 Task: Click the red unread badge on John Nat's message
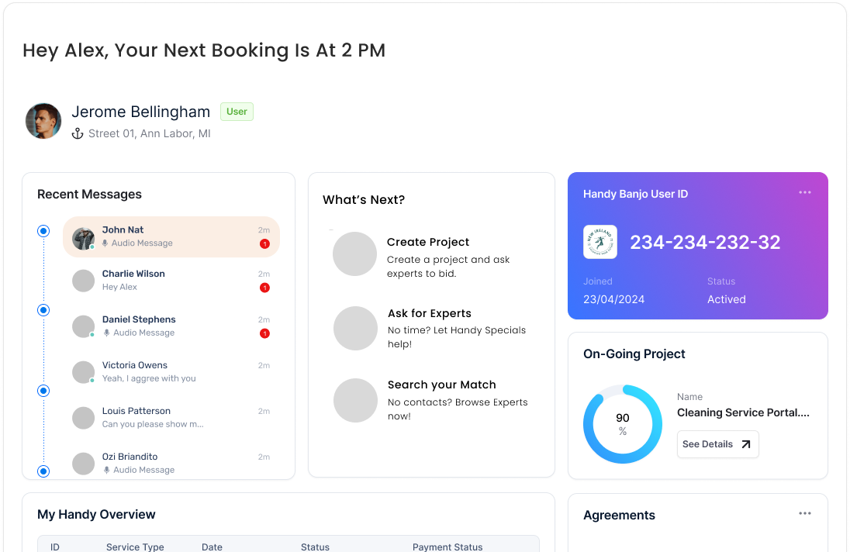pos(264,243)
